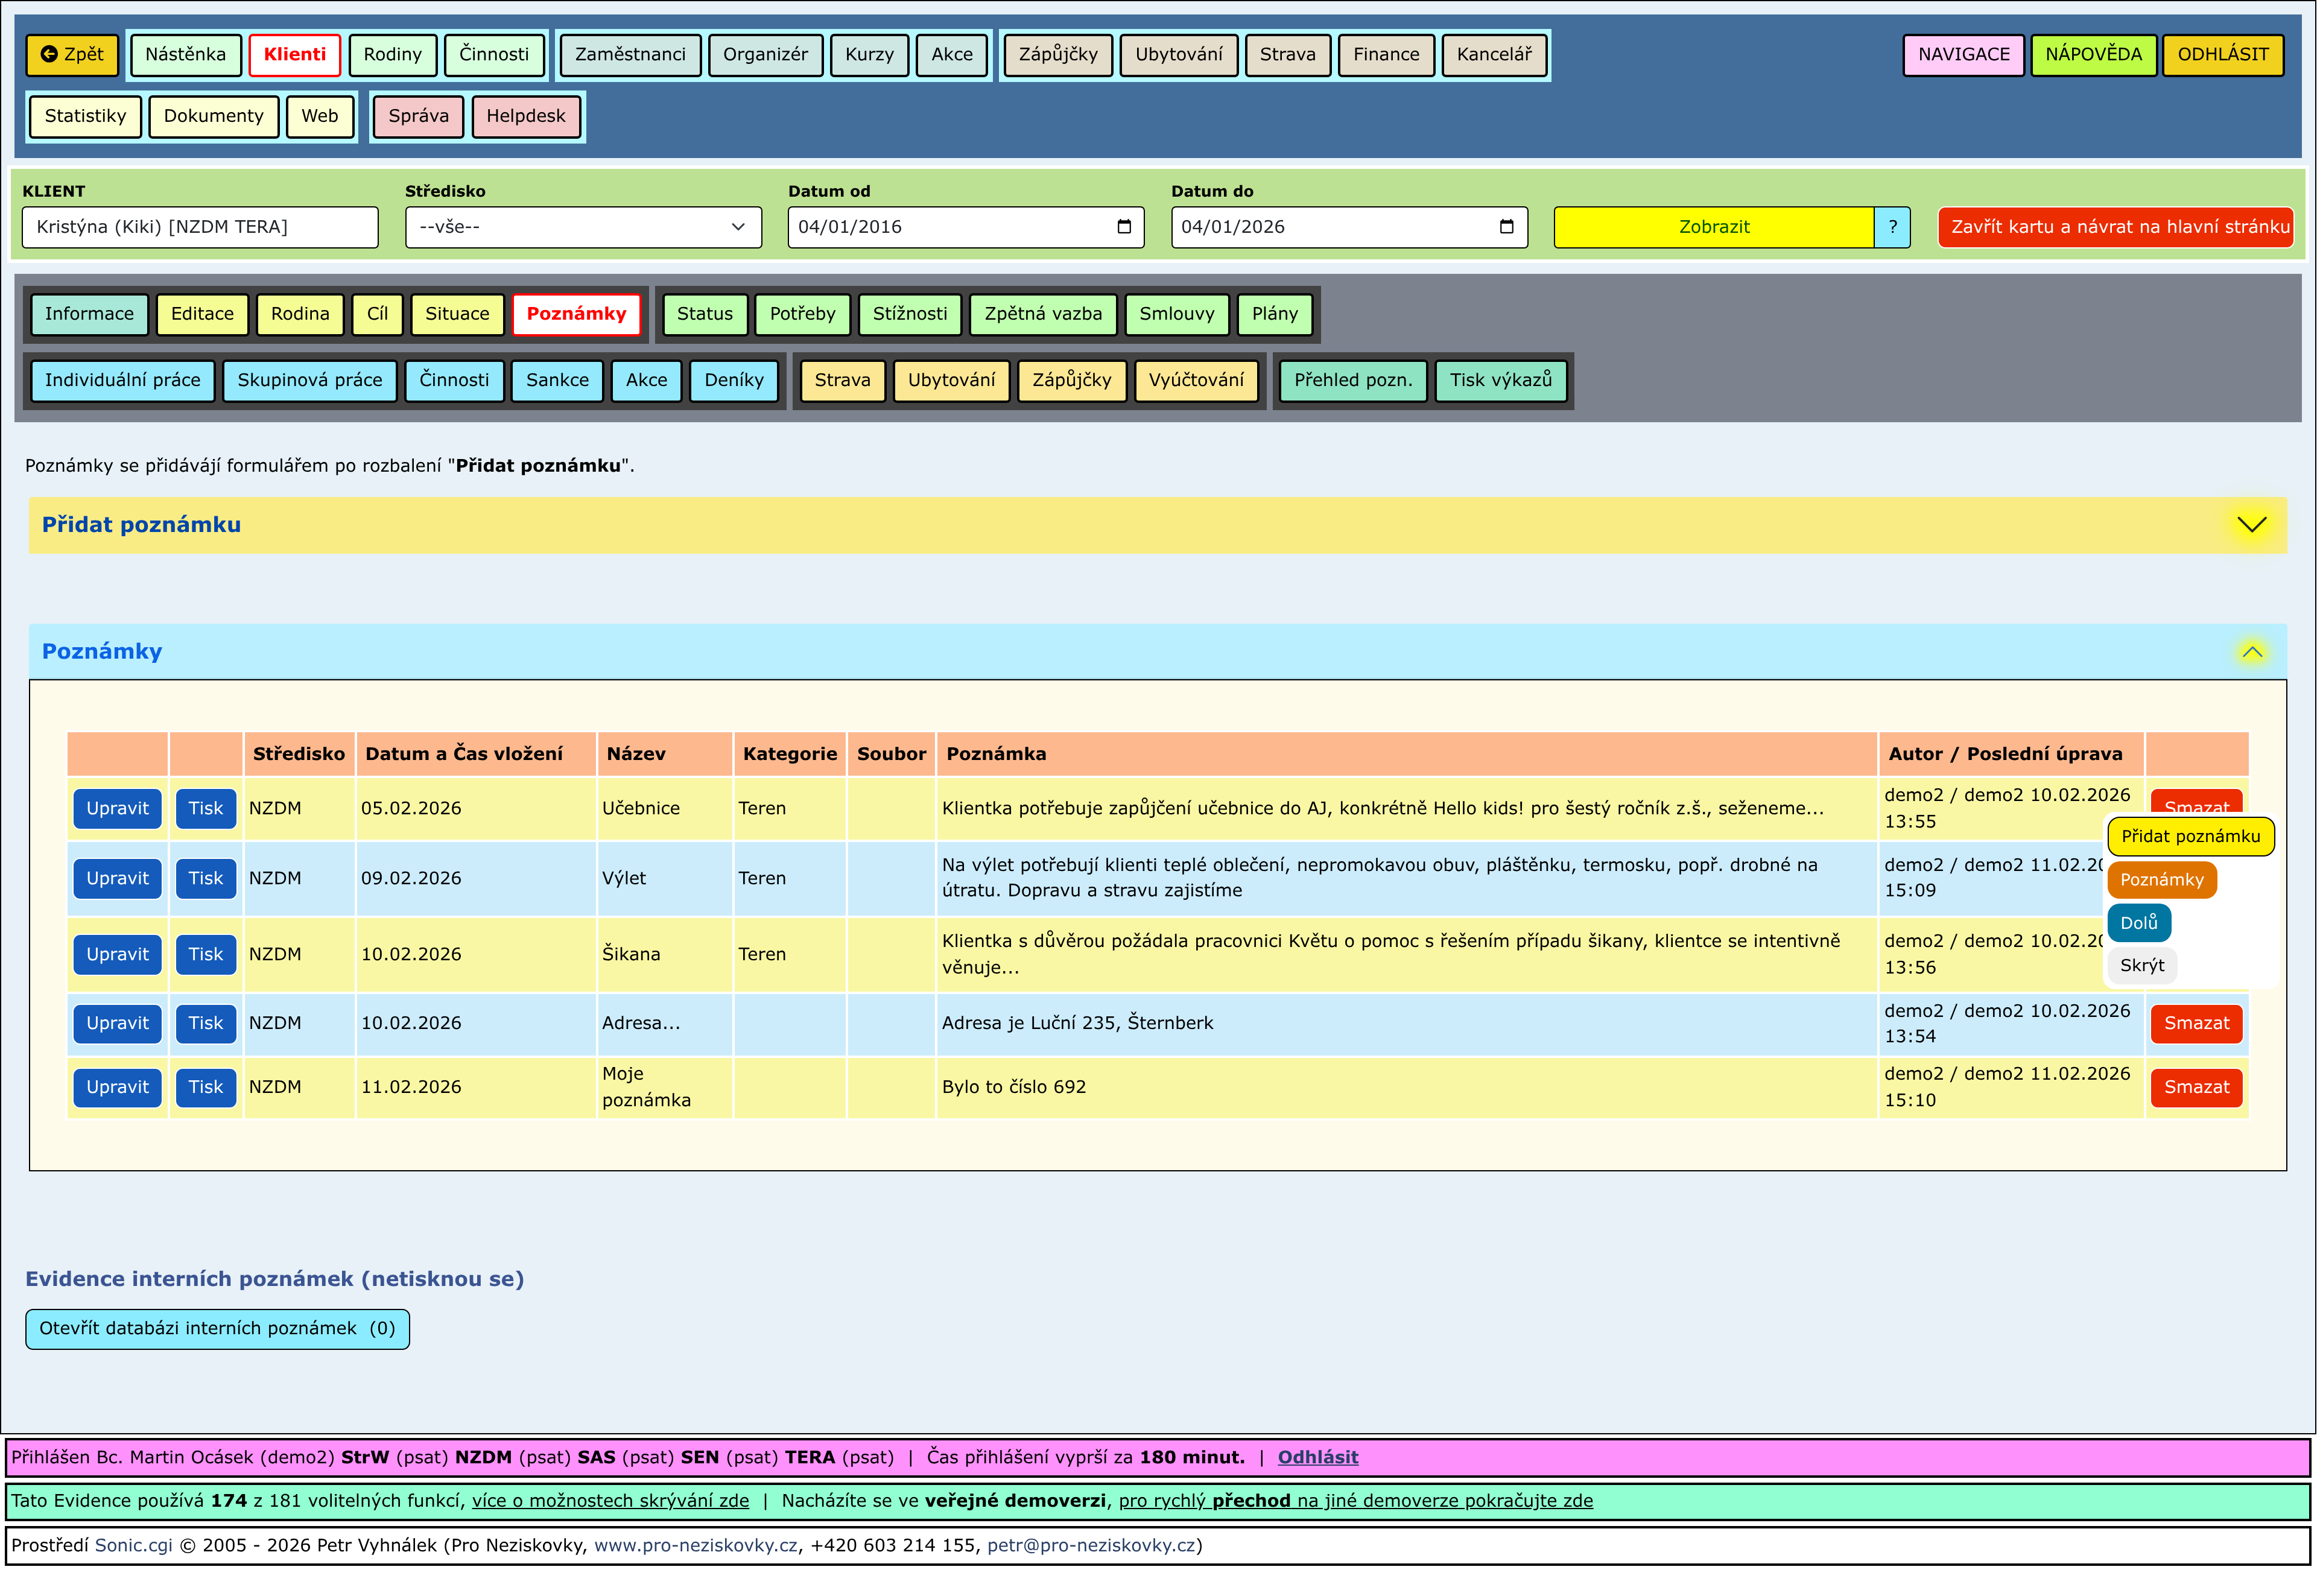Open the Finance module
2320x1596 pixels.
click(x=1386, y=55)
